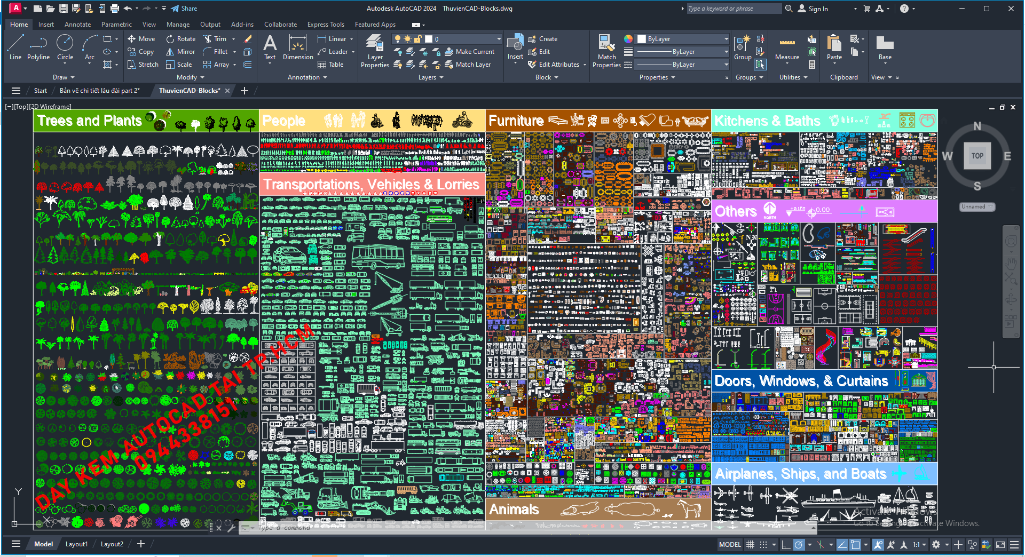The image size is (1025, 557).
Task: Click the Copy modify tool
Action: tap(141, 52)
